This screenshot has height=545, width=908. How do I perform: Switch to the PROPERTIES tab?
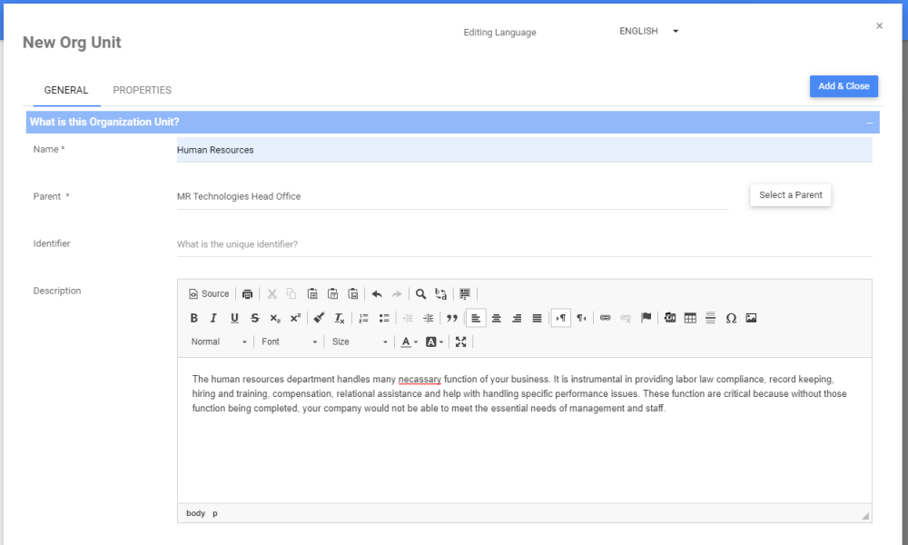pyautogui.click(x=142, y=90)
